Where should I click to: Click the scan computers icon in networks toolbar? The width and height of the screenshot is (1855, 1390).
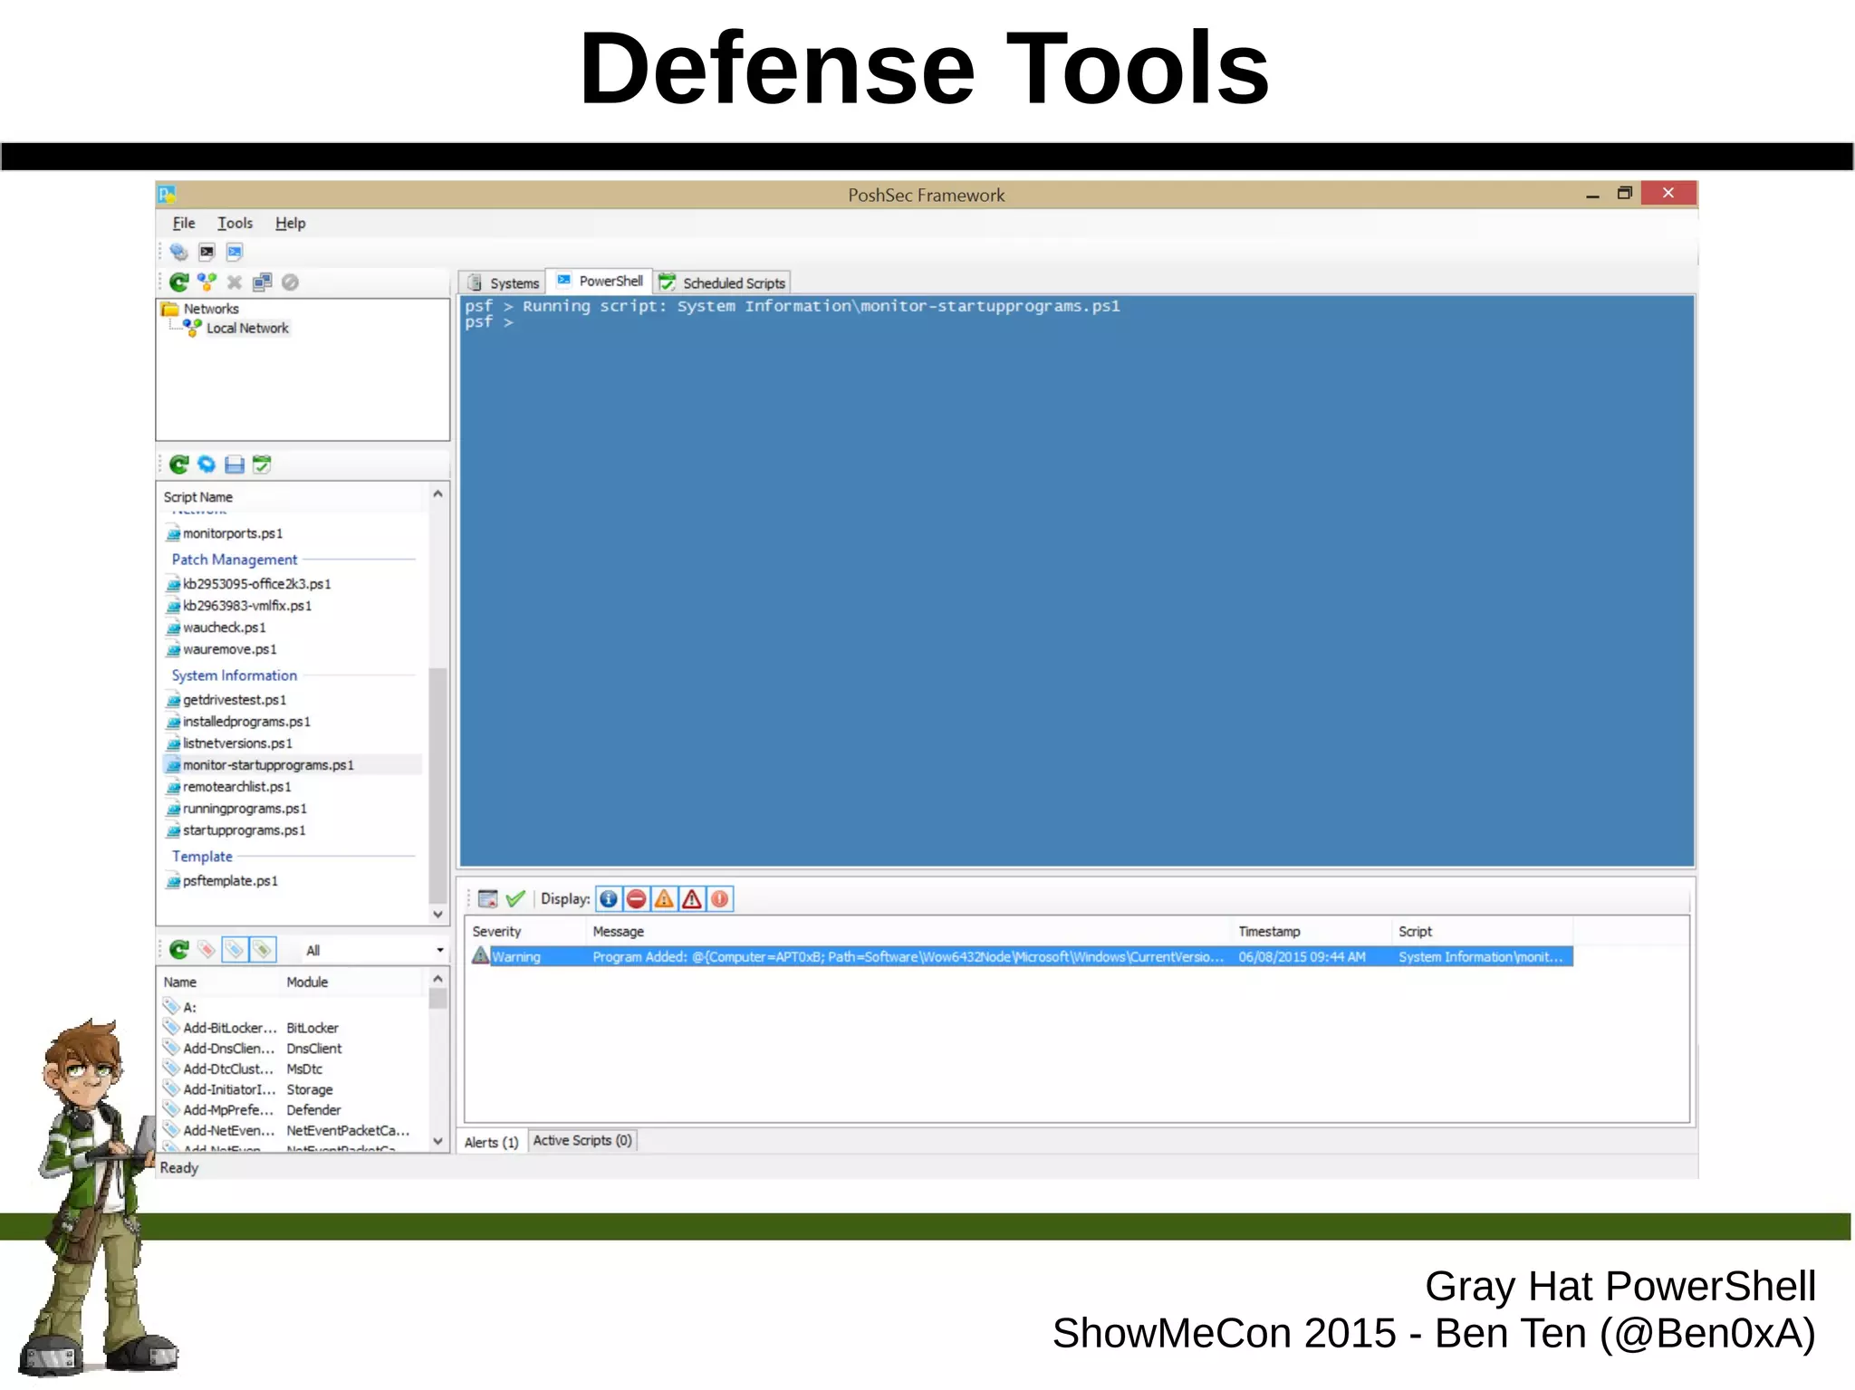pyautogui.click(x=263, y=283)
